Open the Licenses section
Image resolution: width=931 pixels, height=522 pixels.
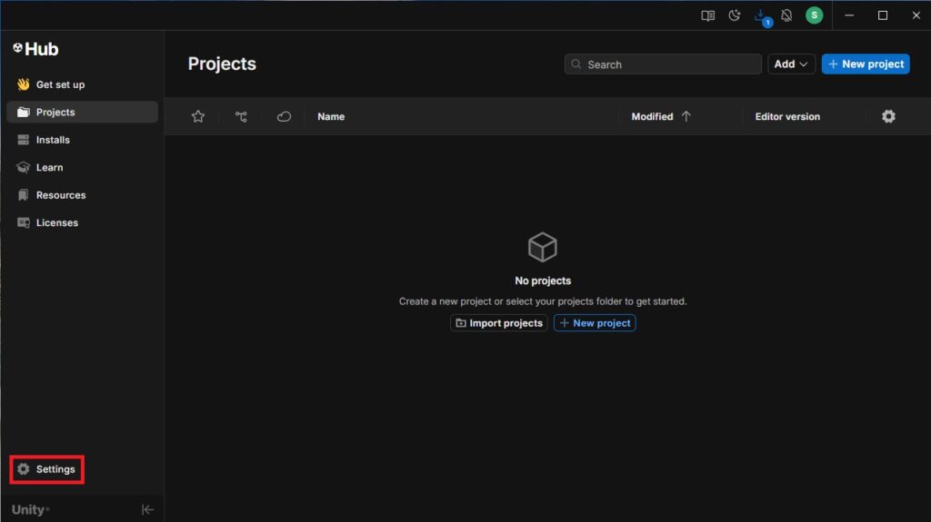[82, 223]
